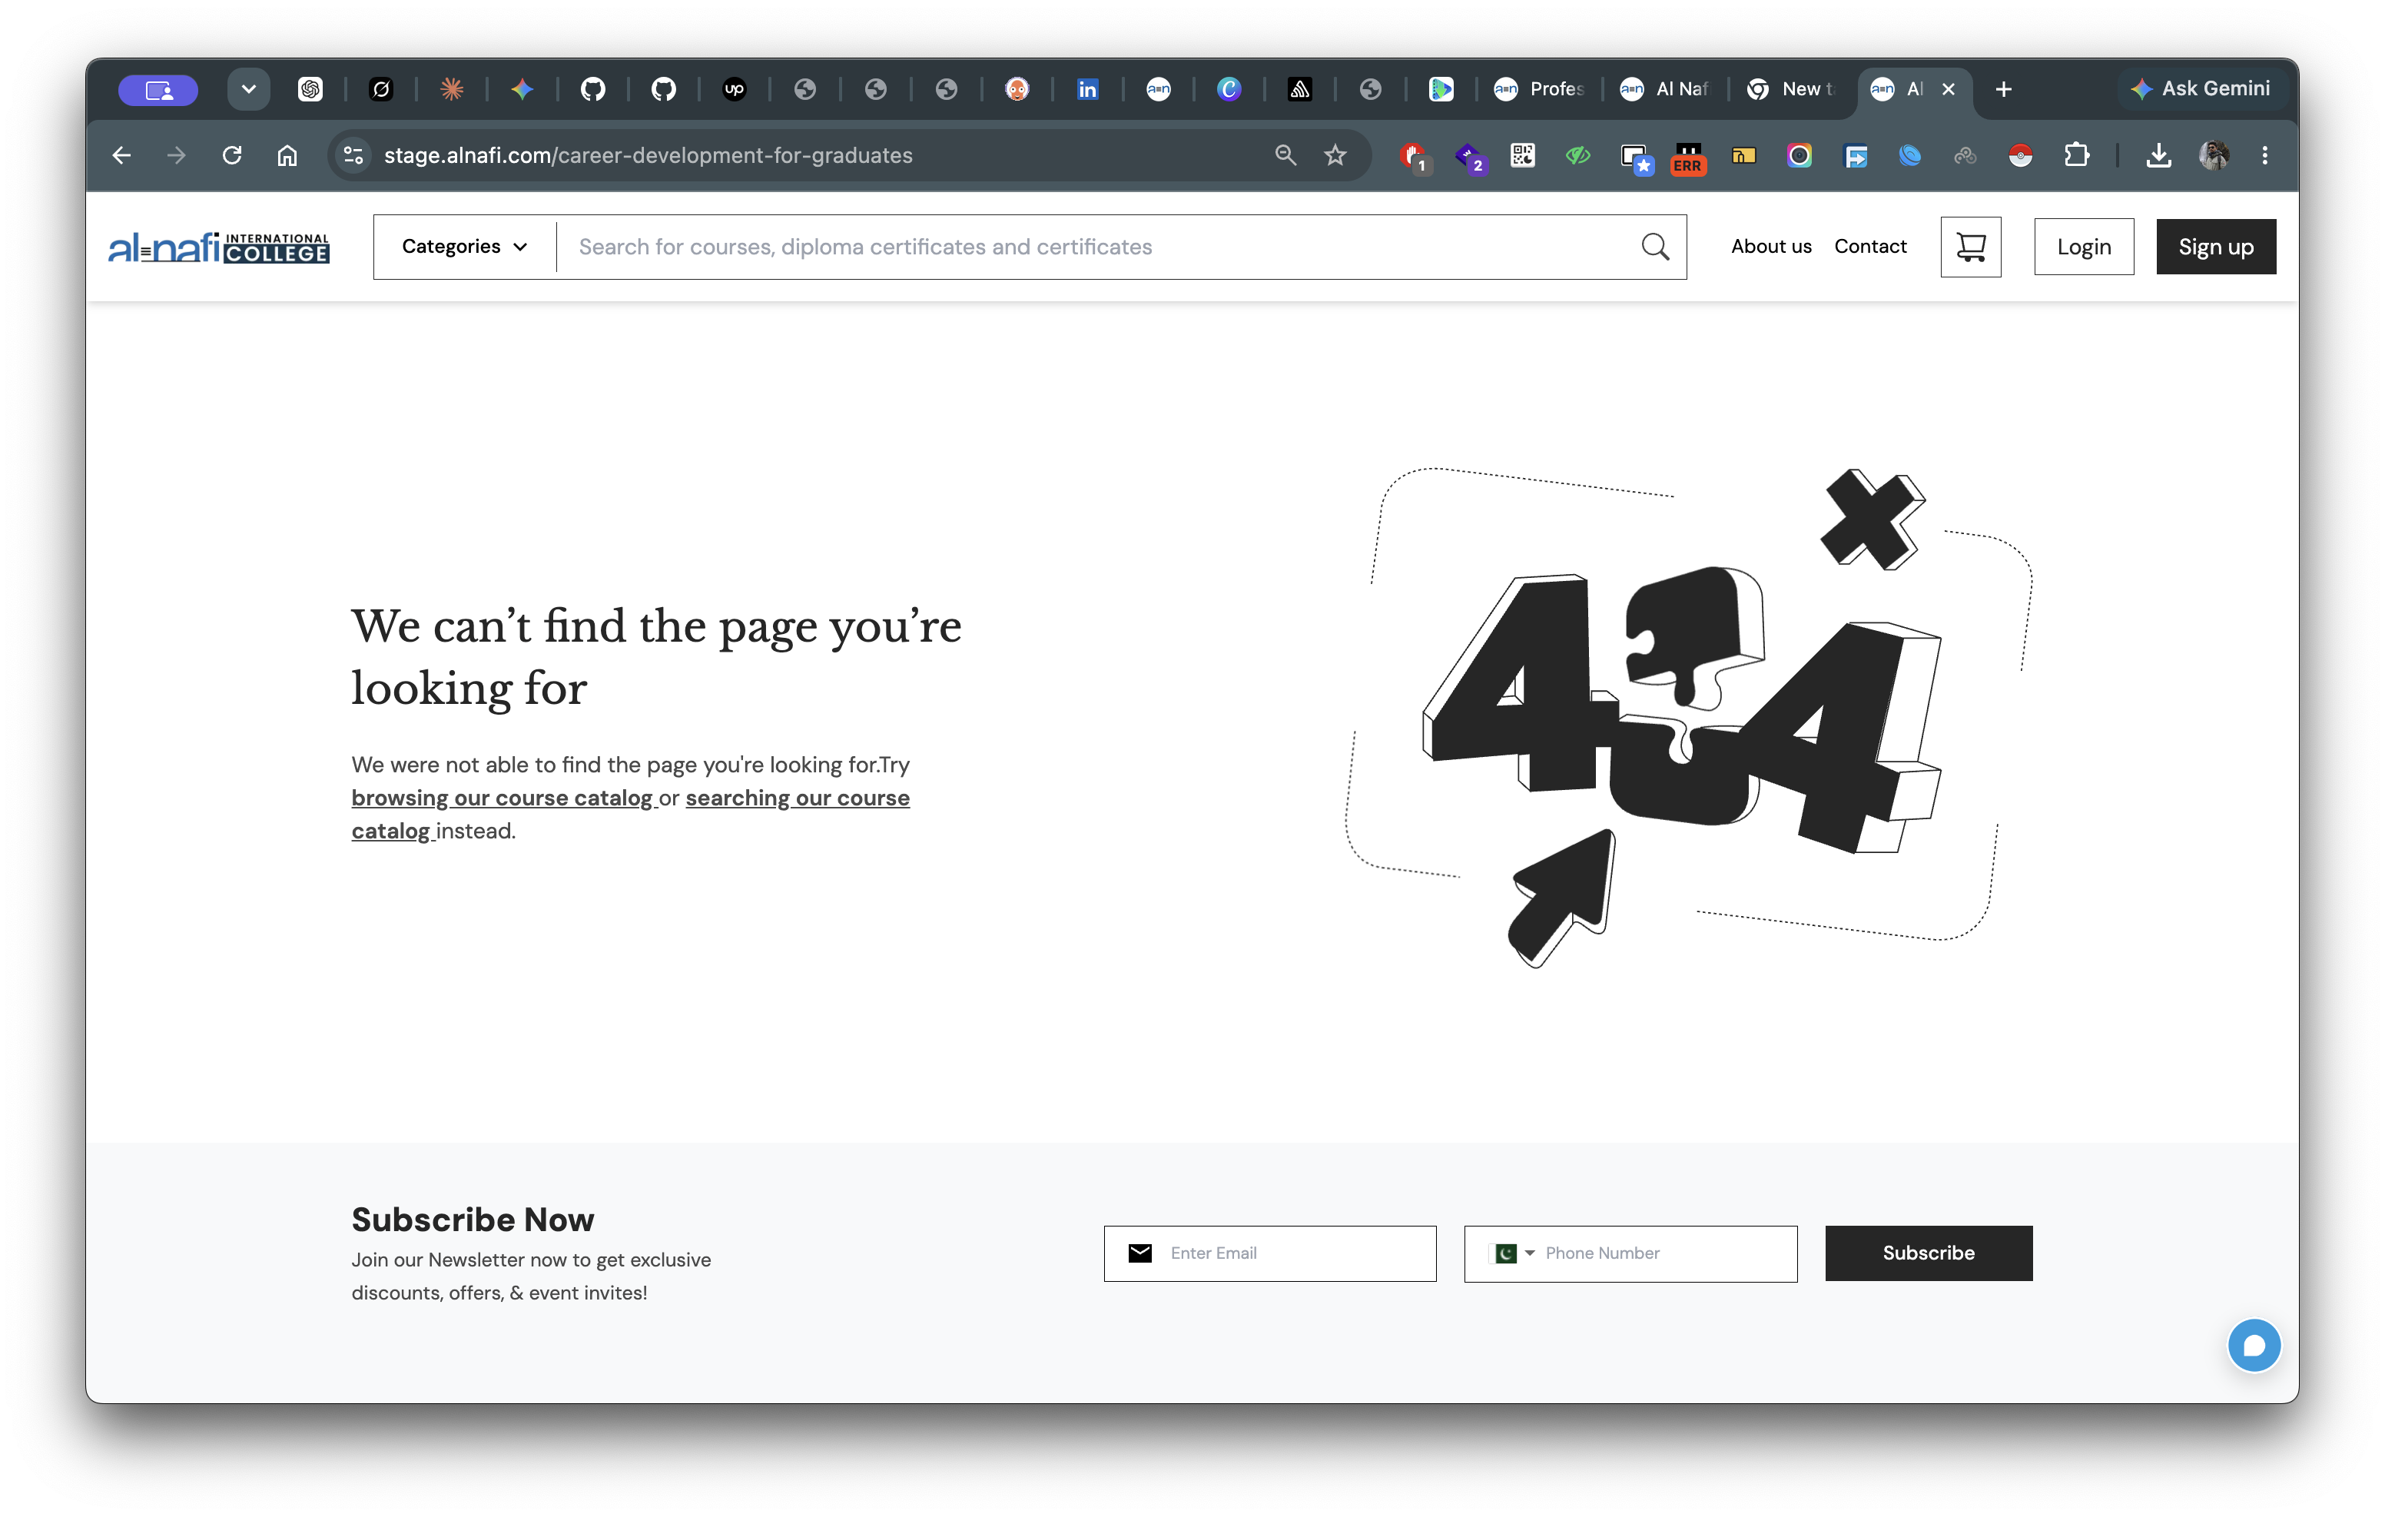Image resolution: width=2385 pixels, height=1517 pixels.
Task: Open the yellow folder-window extension icon
Action: tap(1743, 155)
